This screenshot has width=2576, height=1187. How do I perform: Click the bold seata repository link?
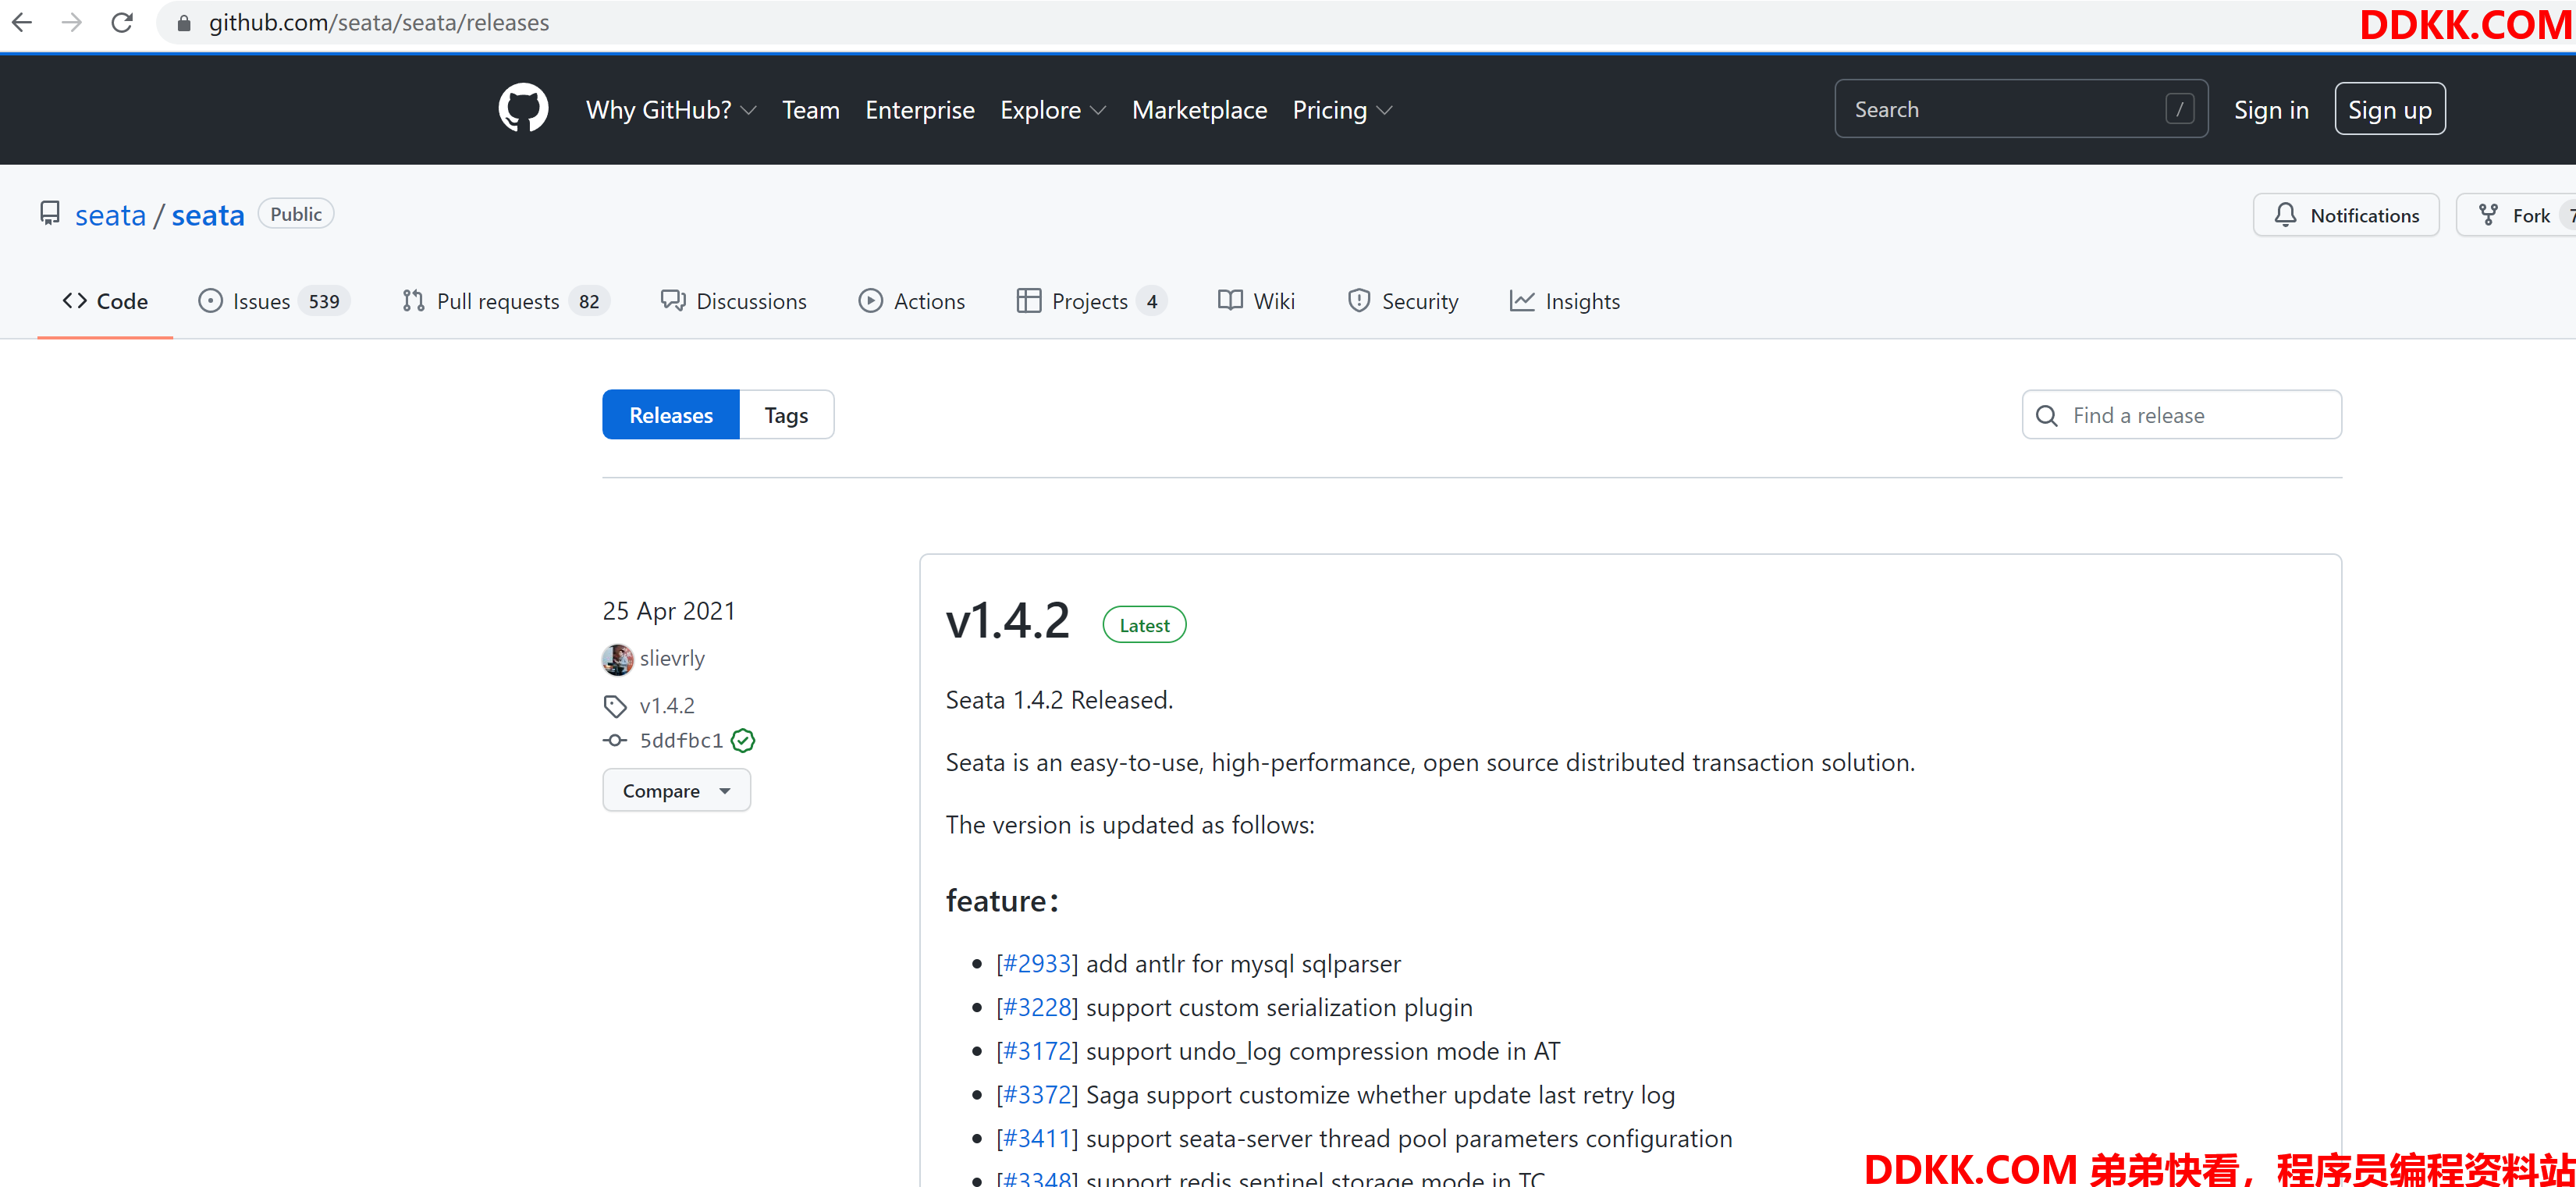coord(208,215)
